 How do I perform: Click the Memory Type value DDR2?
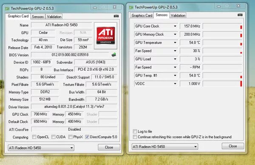pos(45,92)
